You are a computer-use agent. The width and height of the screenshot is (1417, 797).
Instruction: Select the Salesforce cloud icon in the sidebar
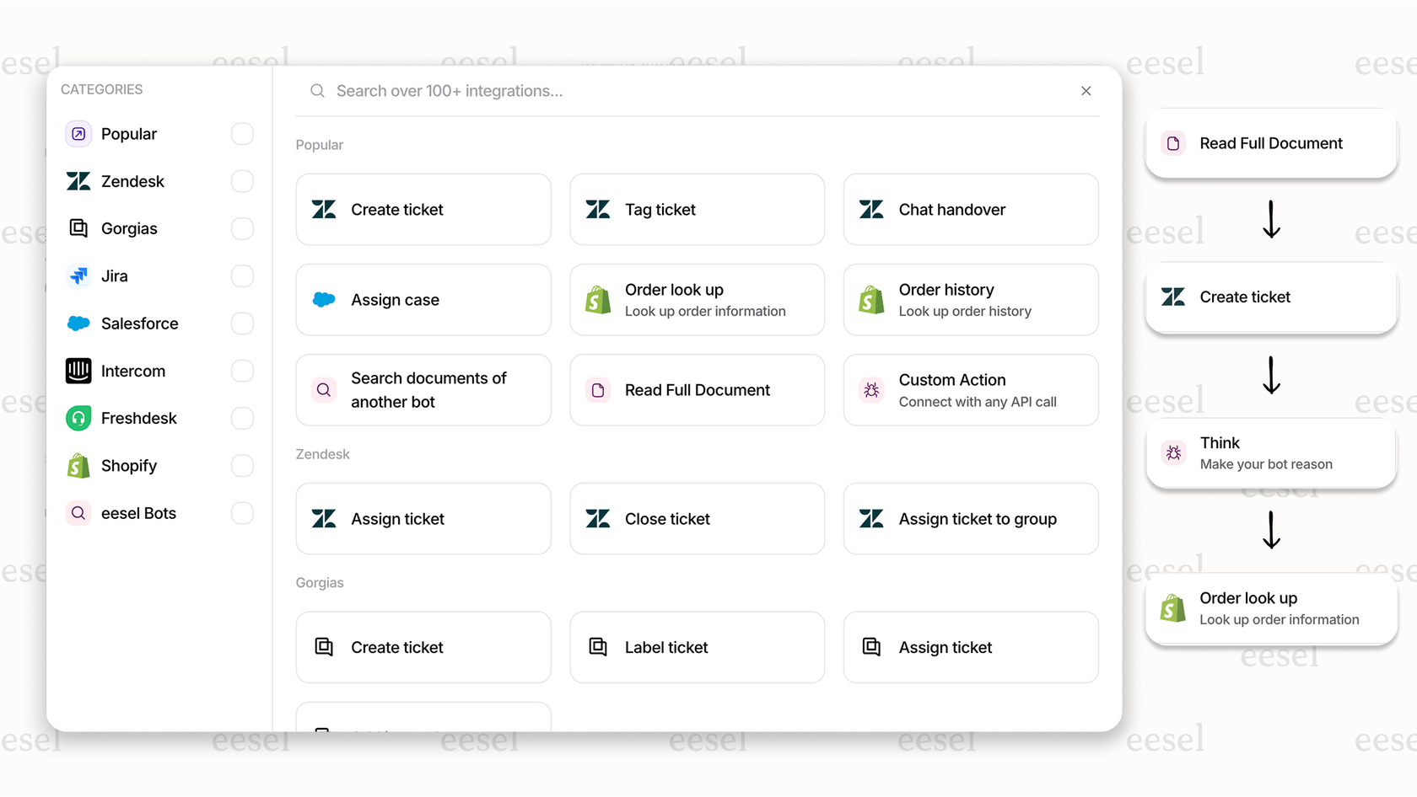click(78, 323)
